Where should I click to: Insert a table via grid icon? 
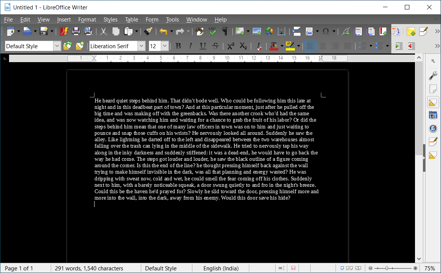pyautogui.click(x=240, y=31)
